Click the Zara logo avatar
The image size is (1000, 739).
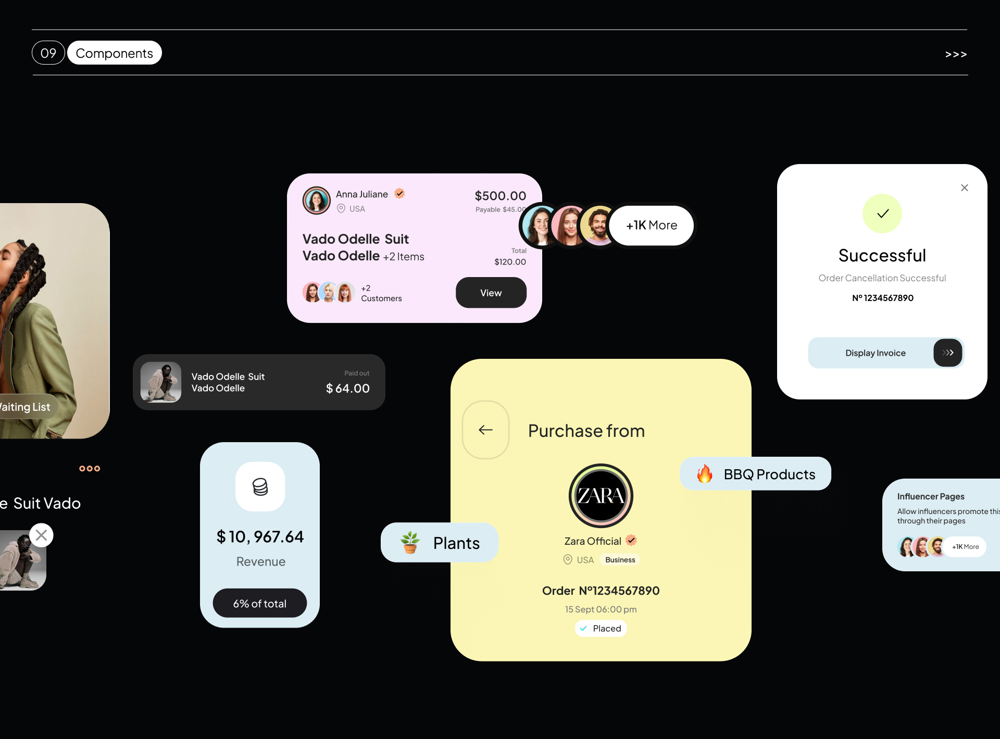click(x=601, y=496)
